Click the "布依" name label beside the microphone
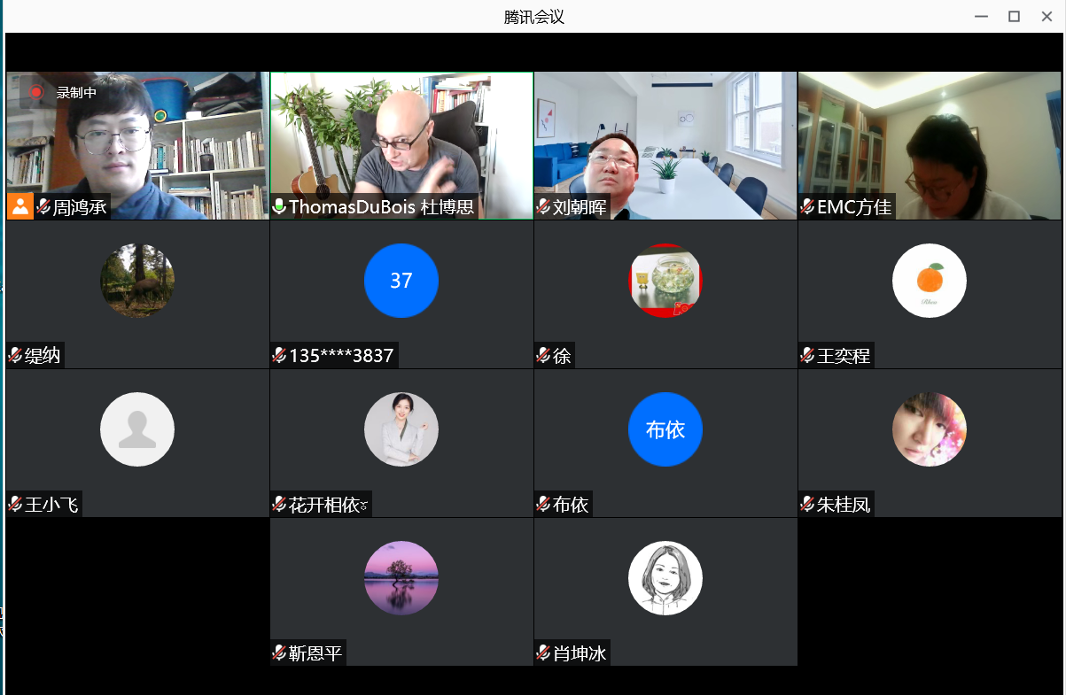1066x695 pixels. pyautogui.click(x=571, y=506)
